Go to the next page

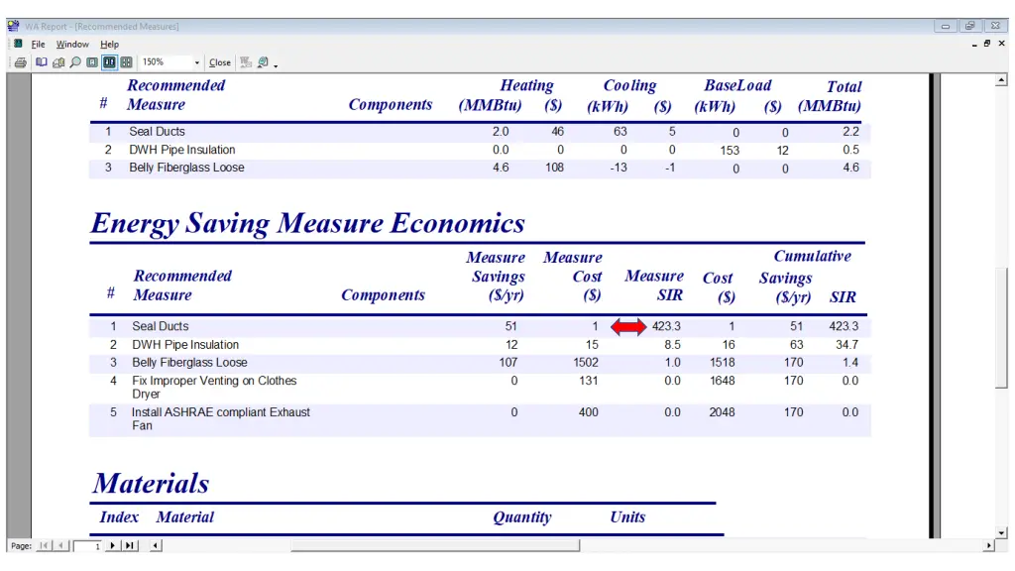[113, 546]
